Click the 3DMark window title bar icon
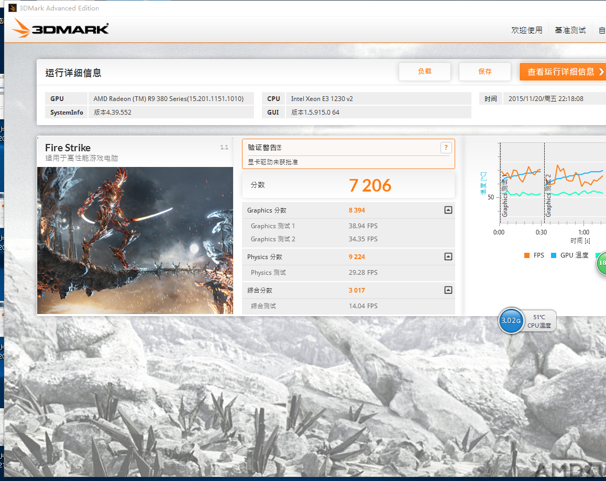This screenshot has height=481, width=606. click(x=13, y=8)
